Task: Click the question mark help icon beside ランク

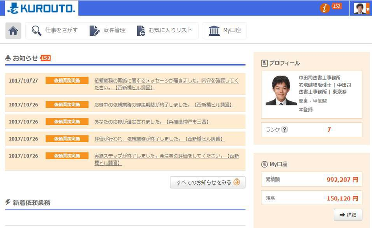Action: (x=284, y=129)
